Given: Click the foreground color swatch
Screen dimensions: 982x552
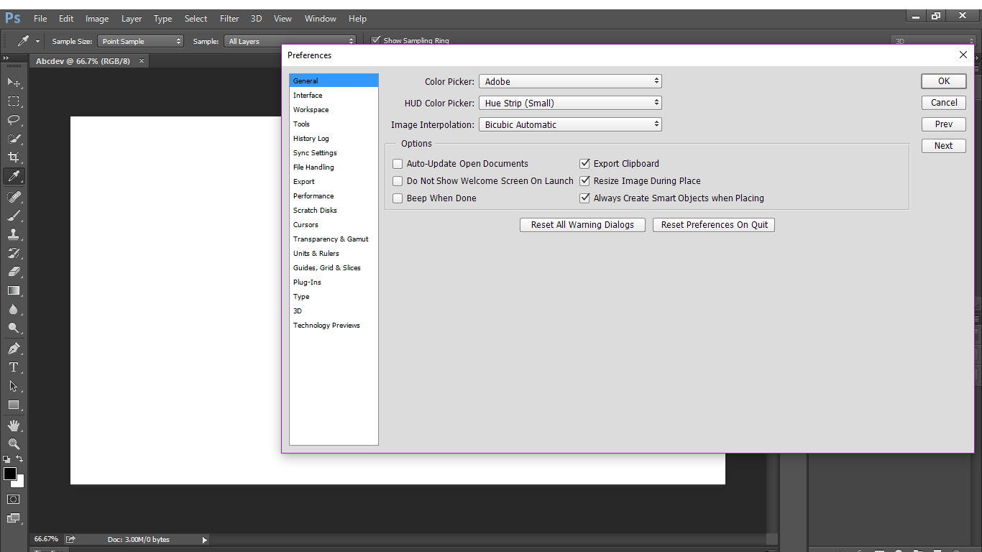Looking at the screenshot, I should click(10, 474).
